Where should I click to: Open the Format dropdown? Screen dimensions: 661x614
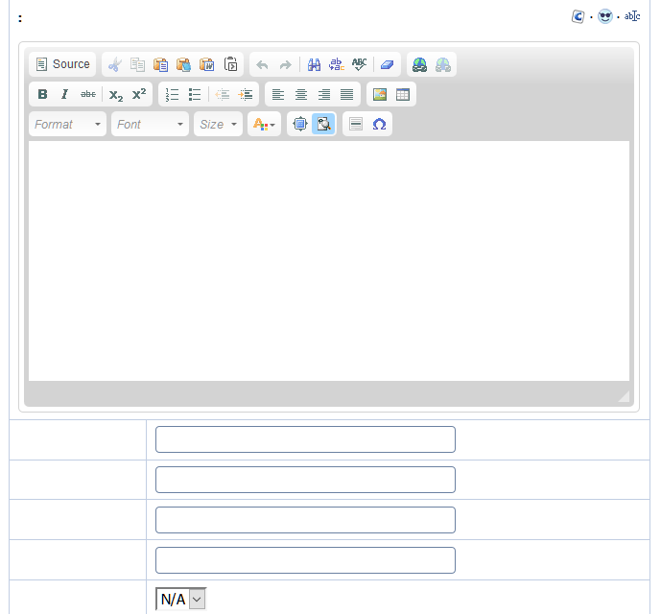point(67,124)
